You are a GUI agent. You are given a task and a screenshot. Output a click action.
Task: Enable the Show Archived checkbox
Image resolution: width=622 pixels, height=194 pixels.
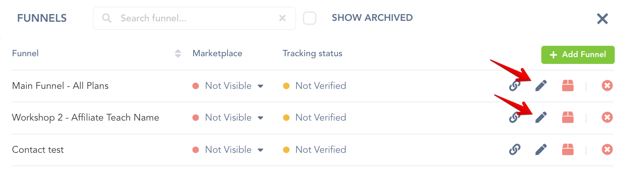310,18
